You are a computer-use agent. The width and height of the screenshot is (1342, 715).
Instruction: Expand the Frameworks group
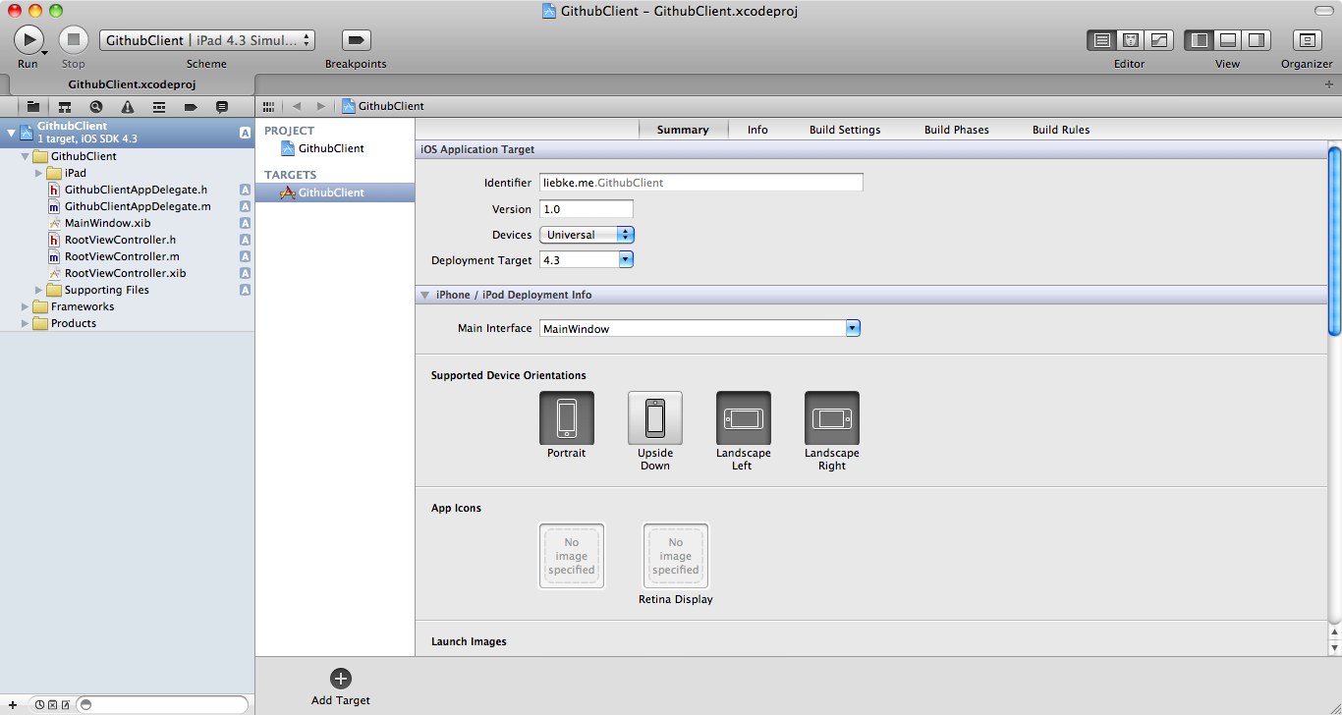(25, 306)
